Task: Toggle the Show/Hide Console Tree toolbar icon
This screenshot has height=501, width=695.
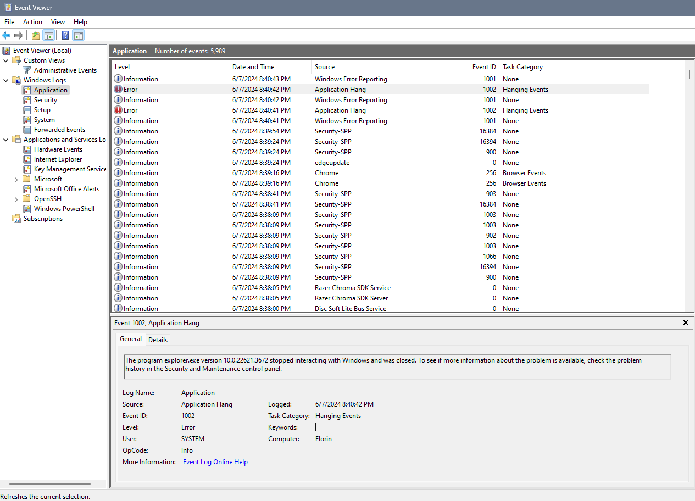Action: coord(49,36)
